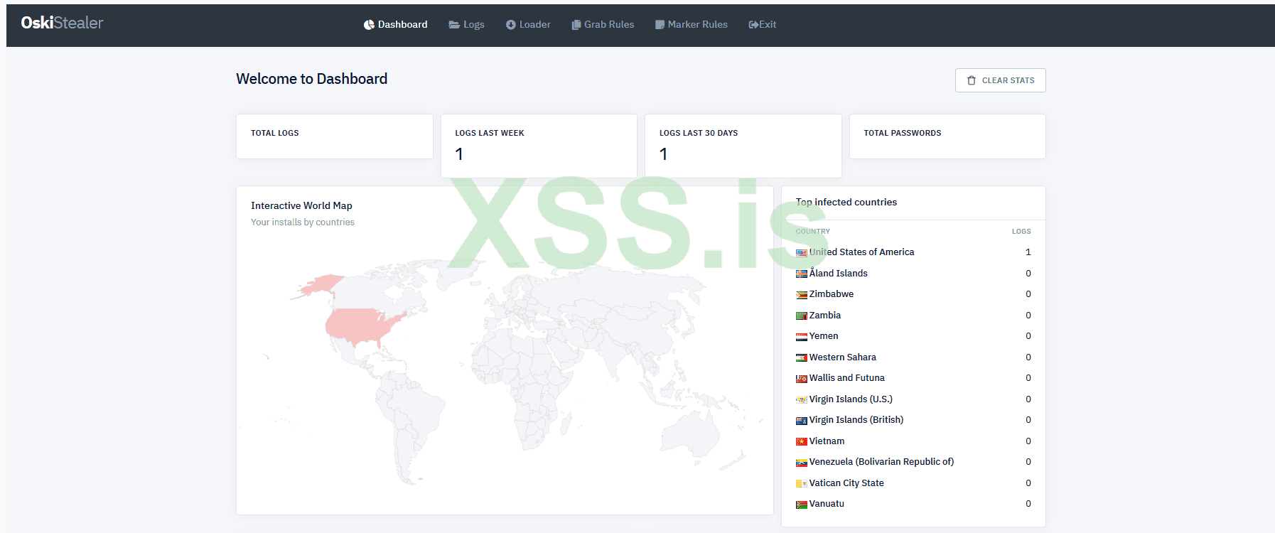Go to the Logs page
The width and height of the screenshot is (1275, 533).
point(466,24)
